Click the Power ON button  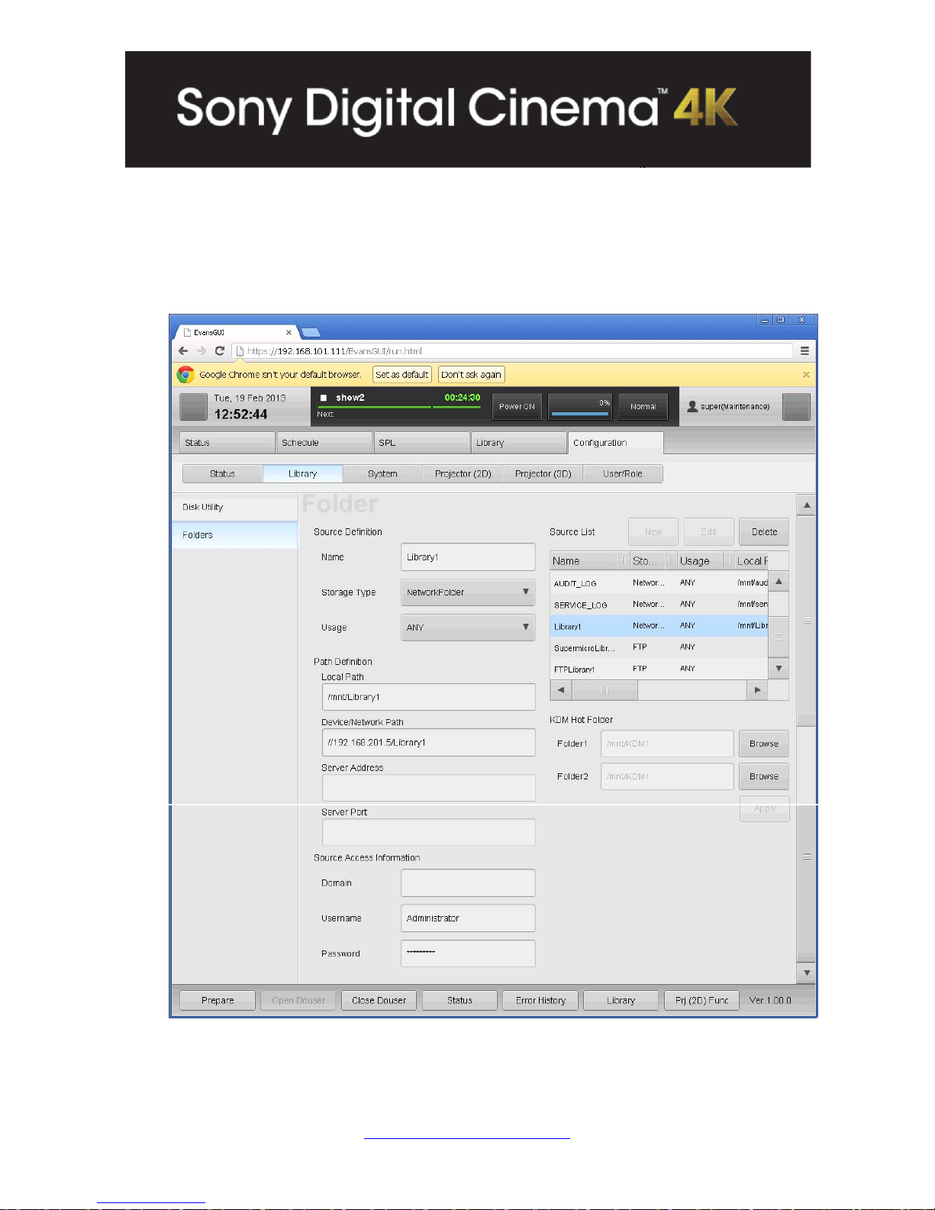pos(517,406)
